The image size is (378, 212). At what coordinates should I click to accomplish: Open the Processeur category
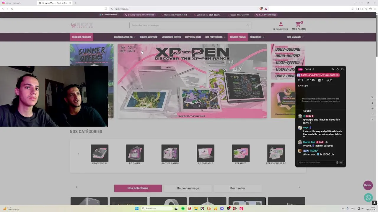click(x=100, y=155)
